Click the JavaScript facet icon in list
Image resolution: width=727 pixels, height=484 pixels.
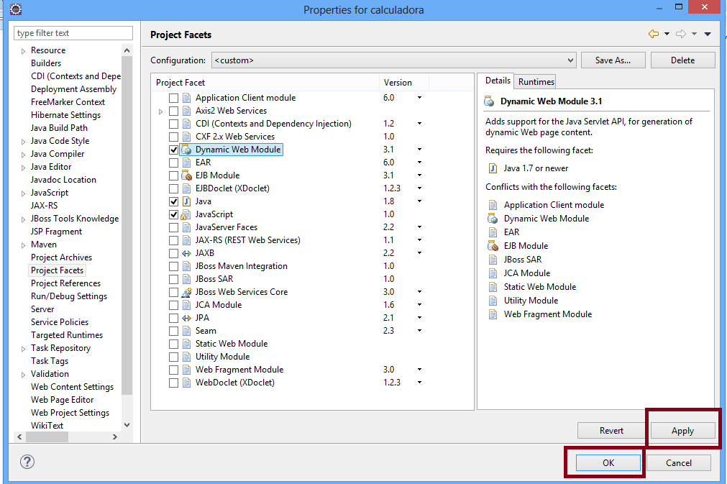coord(186,214)
